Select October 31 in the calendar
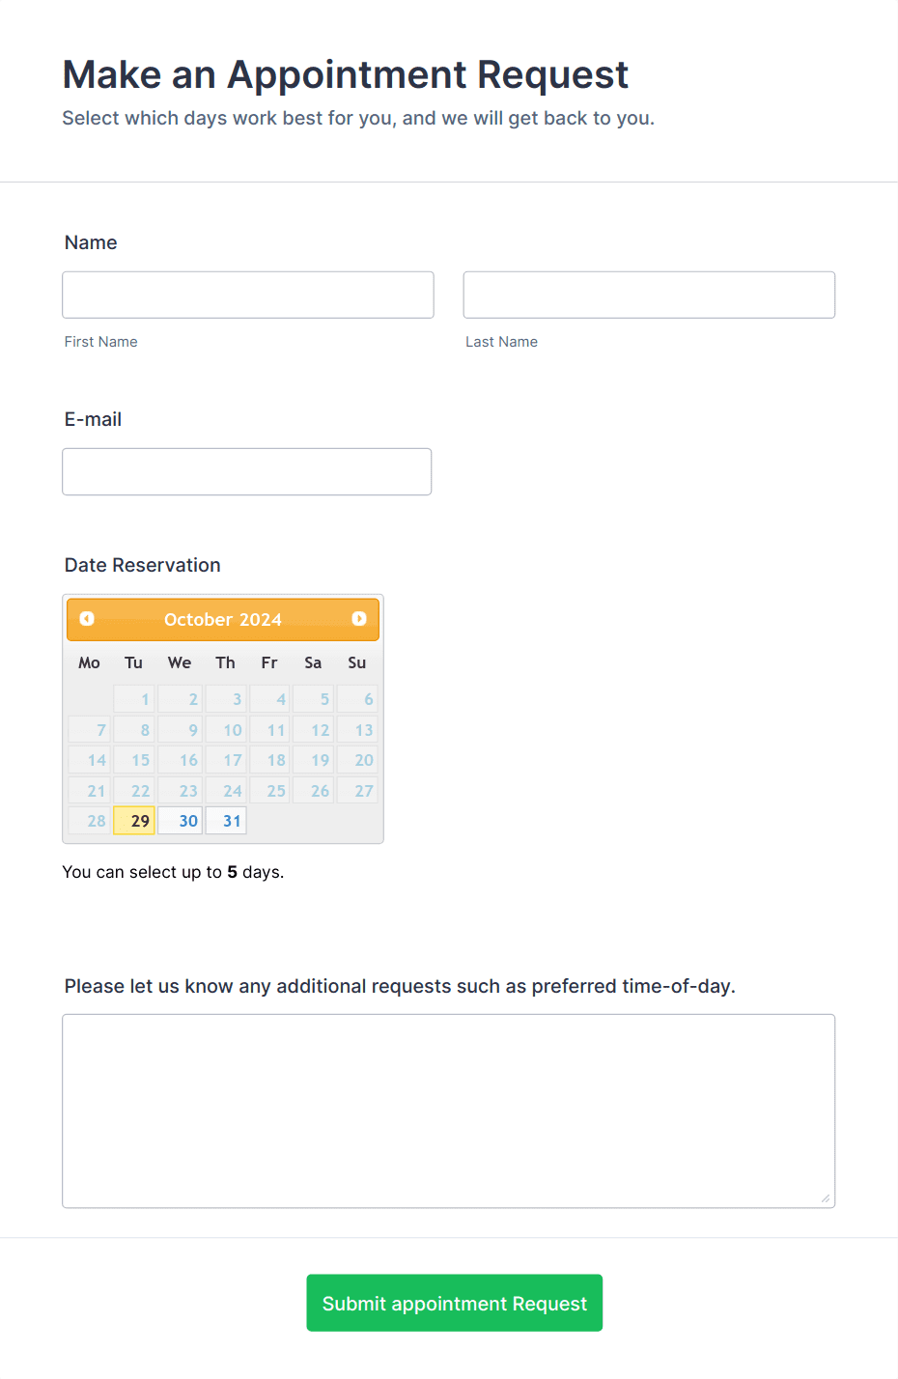Image resolution: width=898 pixels, height=1379 pixels. [x=225, y=820]
